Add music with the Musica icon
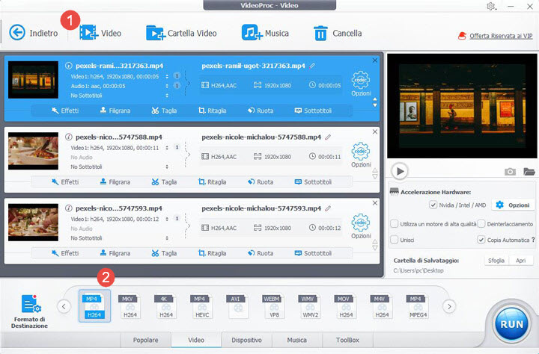Screen dimensions: 539x354 coord(265,33)
